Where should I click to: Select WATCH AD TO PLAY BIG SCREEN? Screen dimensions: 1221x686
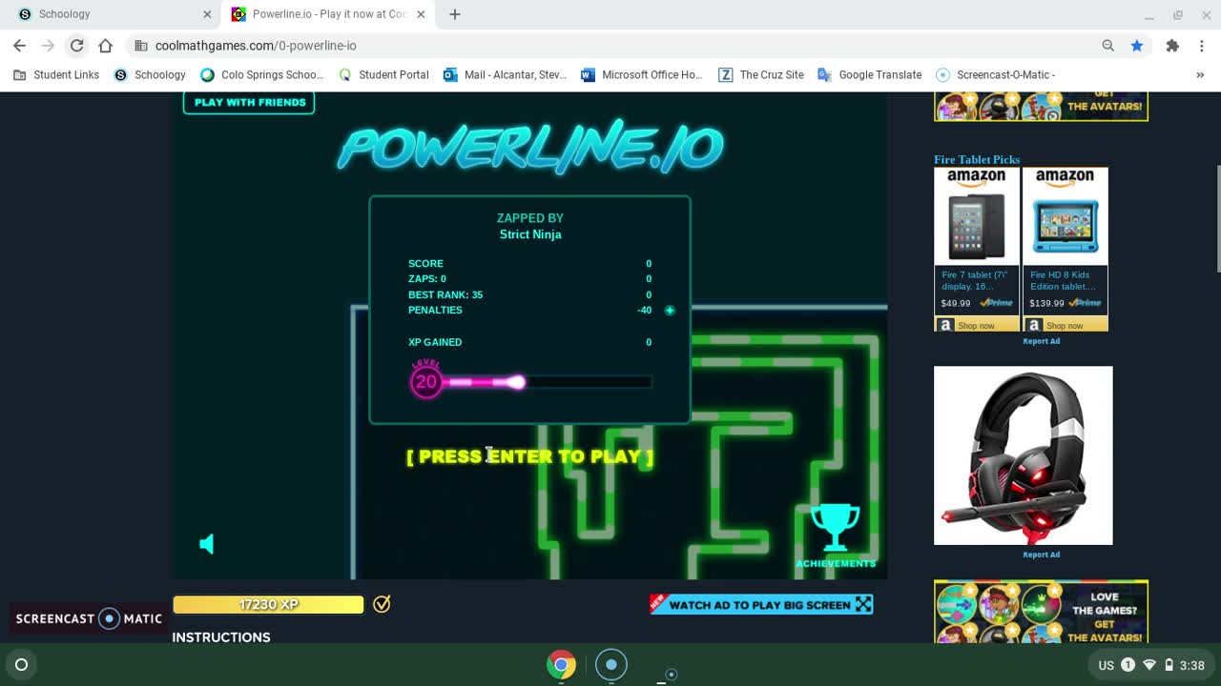pyautogui.click(x=758, y=603)
